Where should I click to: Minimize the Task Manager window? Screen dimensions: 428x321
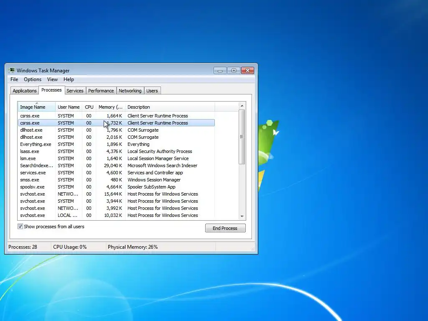[x=220, y=70]
